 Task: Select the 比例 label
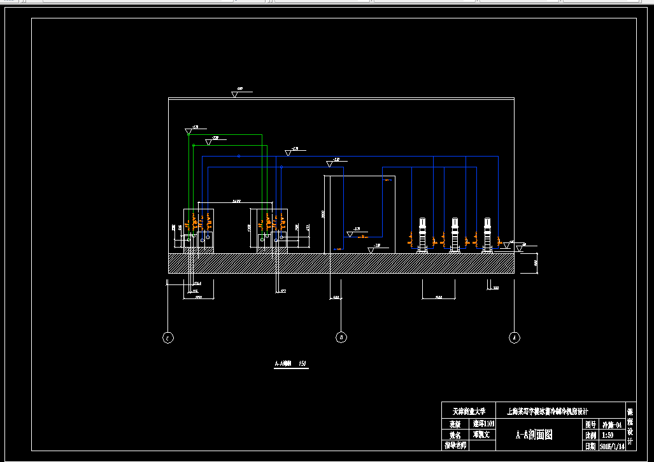[590, 435]
